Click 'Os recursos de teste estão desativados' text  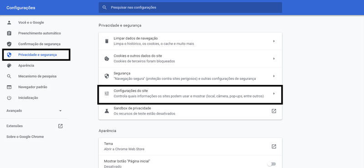(x=144, y=114)
